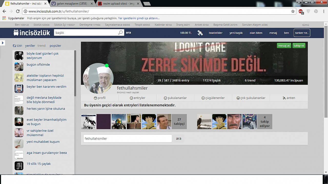Open ben menu item

click(x=286, y=33)
